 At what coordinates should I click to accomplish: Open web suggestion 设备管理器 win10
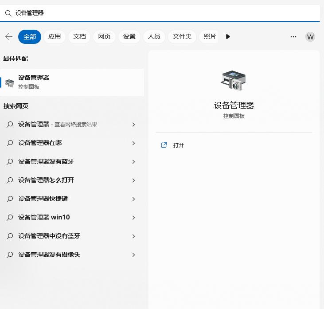click(x=72, y=217)
